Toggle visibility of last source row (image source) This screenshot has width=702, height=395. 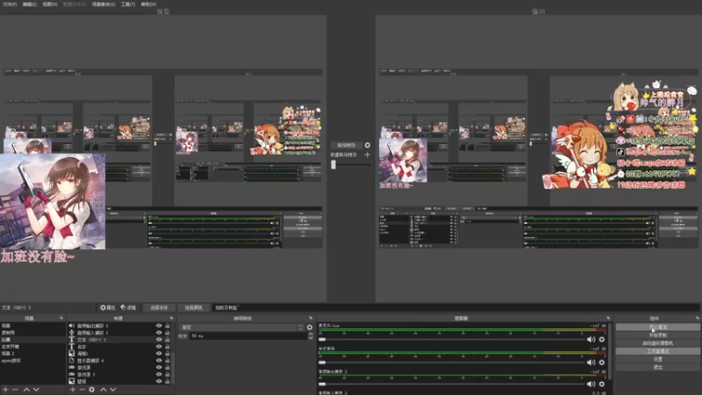click(159, 381)
